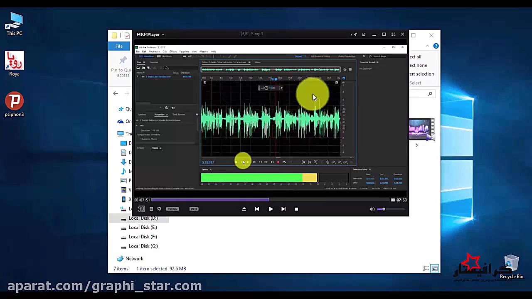532x299 pixels.
Task: Click the Explorer properties checkmark quick-access icon
Action: coord(127,36)
